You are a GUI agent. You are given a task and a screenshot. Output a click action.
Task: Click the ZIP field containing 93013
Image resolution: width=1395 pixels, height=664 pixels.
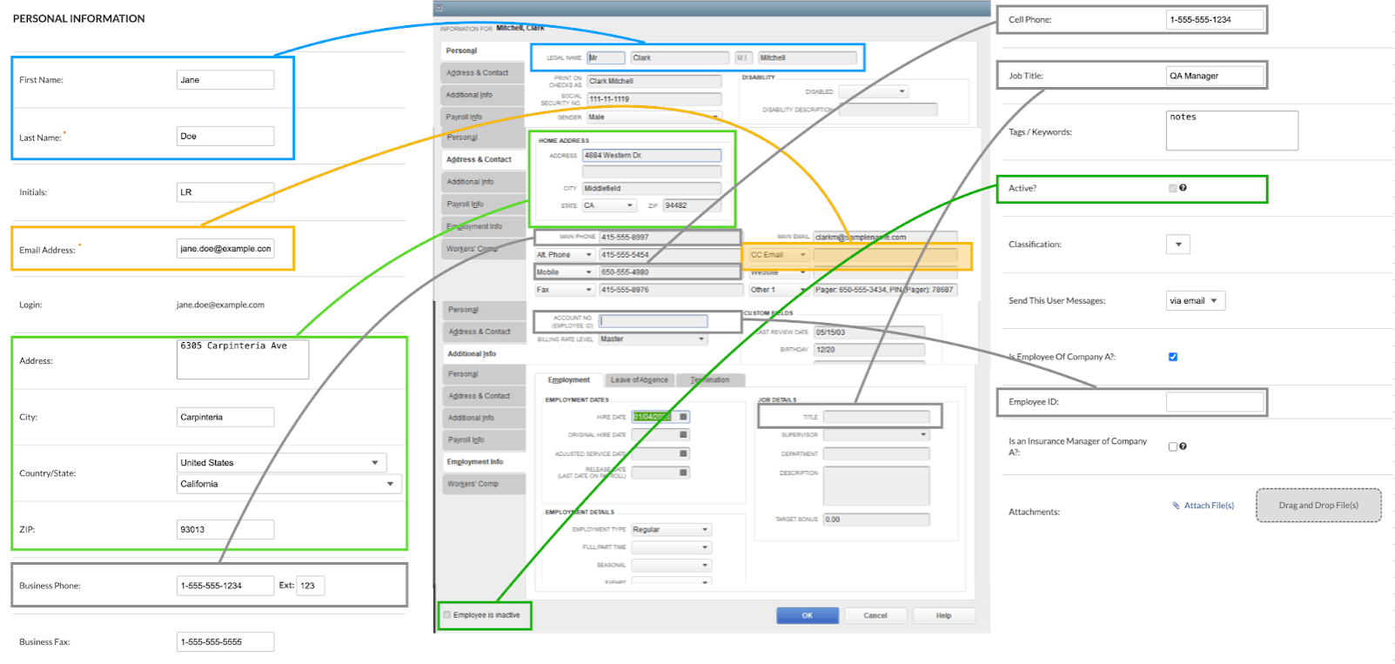click(225, 530)
